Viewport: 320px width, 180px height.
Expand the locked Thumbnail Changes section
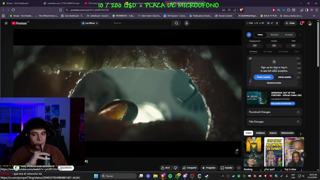point(274,112)
